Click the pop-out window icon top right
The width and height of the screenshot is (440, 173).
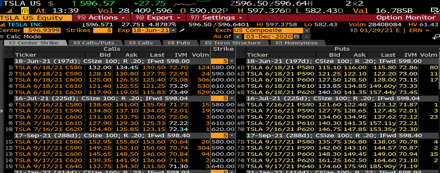click(436, 11)
